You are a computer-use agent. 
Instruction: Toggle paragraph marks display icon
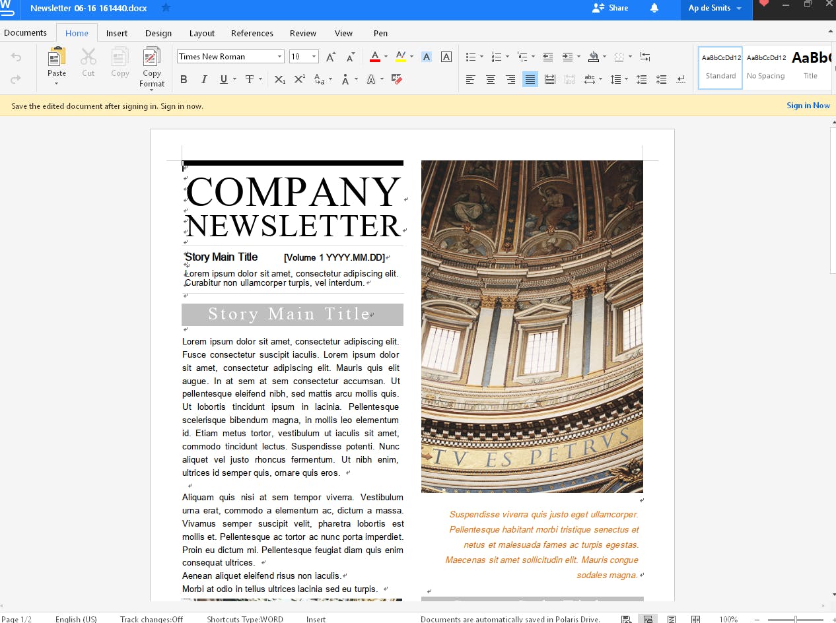click(x=681, y=79)
